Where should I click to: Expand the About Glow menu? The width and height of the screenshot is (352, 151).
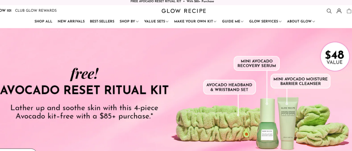(301, 21)
